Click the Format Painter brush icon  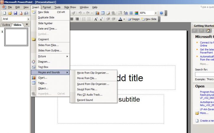[x=73, y=13]
